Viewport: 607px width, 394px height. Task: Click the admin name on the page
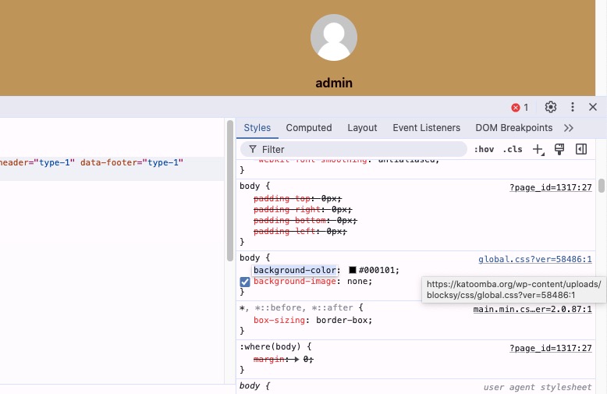coord(334,83)
